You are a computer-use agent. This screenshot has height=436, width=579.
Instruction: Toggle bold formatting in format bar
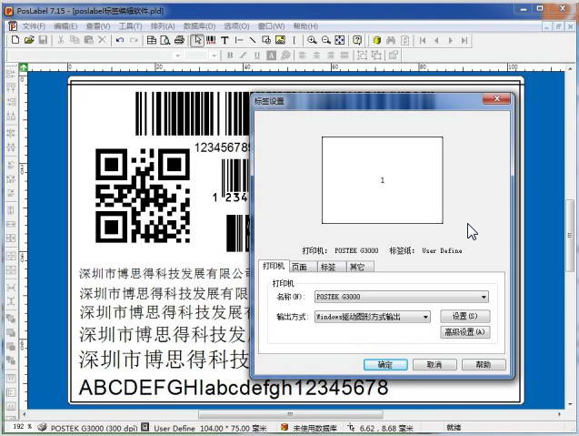(230, 56)
